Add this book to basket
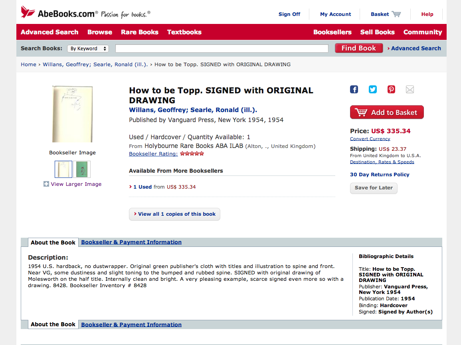 tap(387, 112)
